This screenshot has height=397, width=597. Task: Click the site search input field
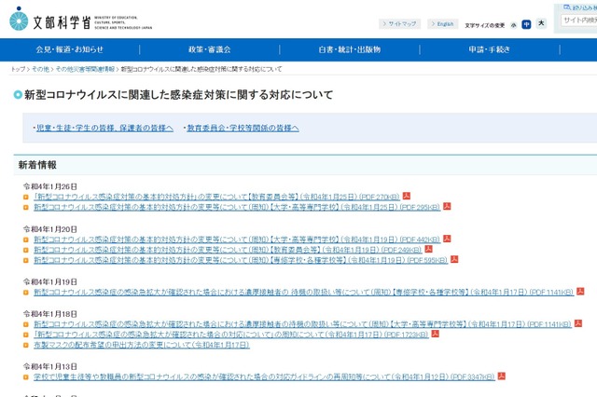pos(578,21)
